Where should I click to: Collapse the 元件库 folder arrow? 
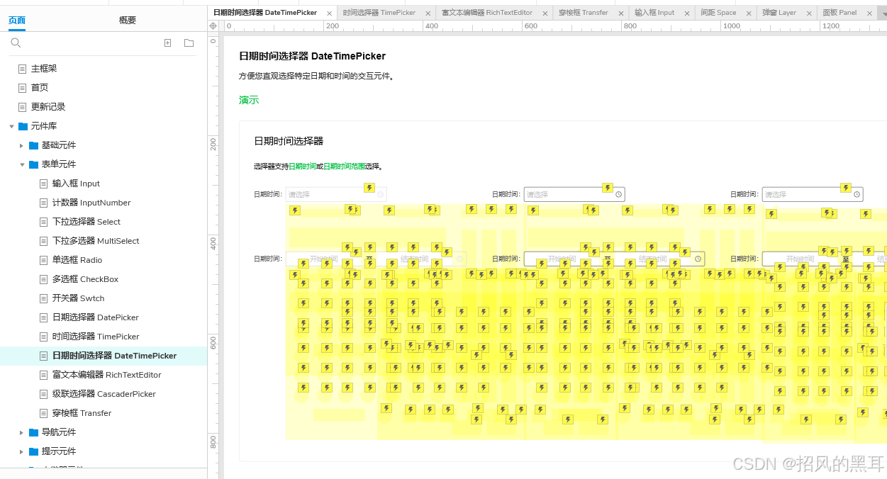pyautogui.click(x=11, y=126)
